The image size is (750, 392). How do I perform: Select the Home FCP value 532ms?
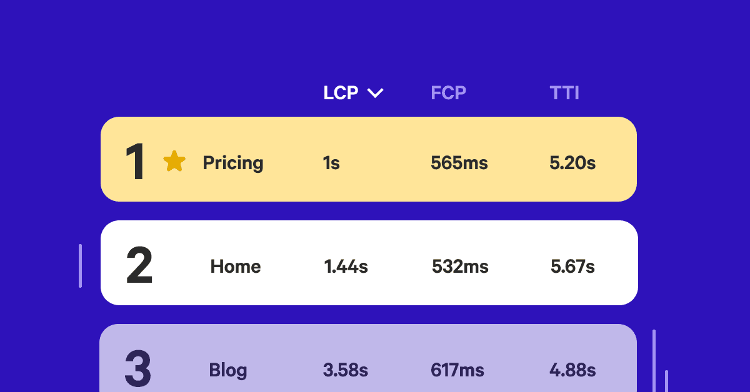pos(460,267)
